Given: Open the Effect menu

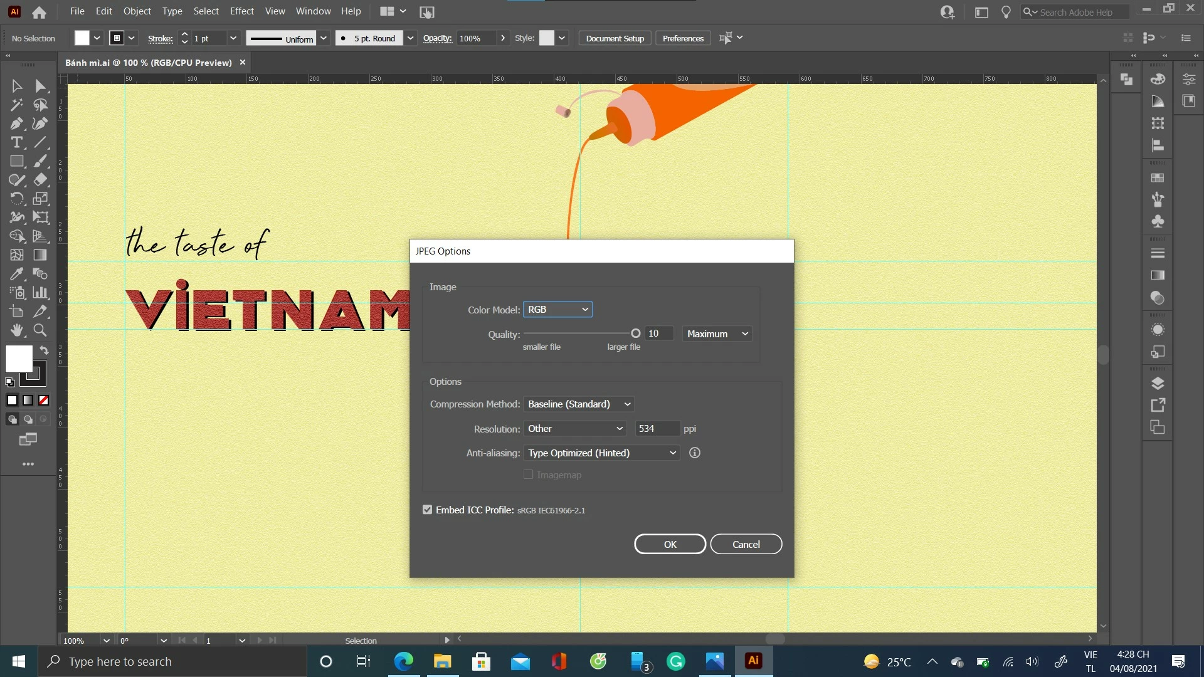Looking at the screenshot, I should (x=241, y=11).
